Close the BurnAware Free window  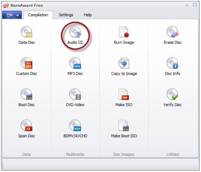pos(195,5)
